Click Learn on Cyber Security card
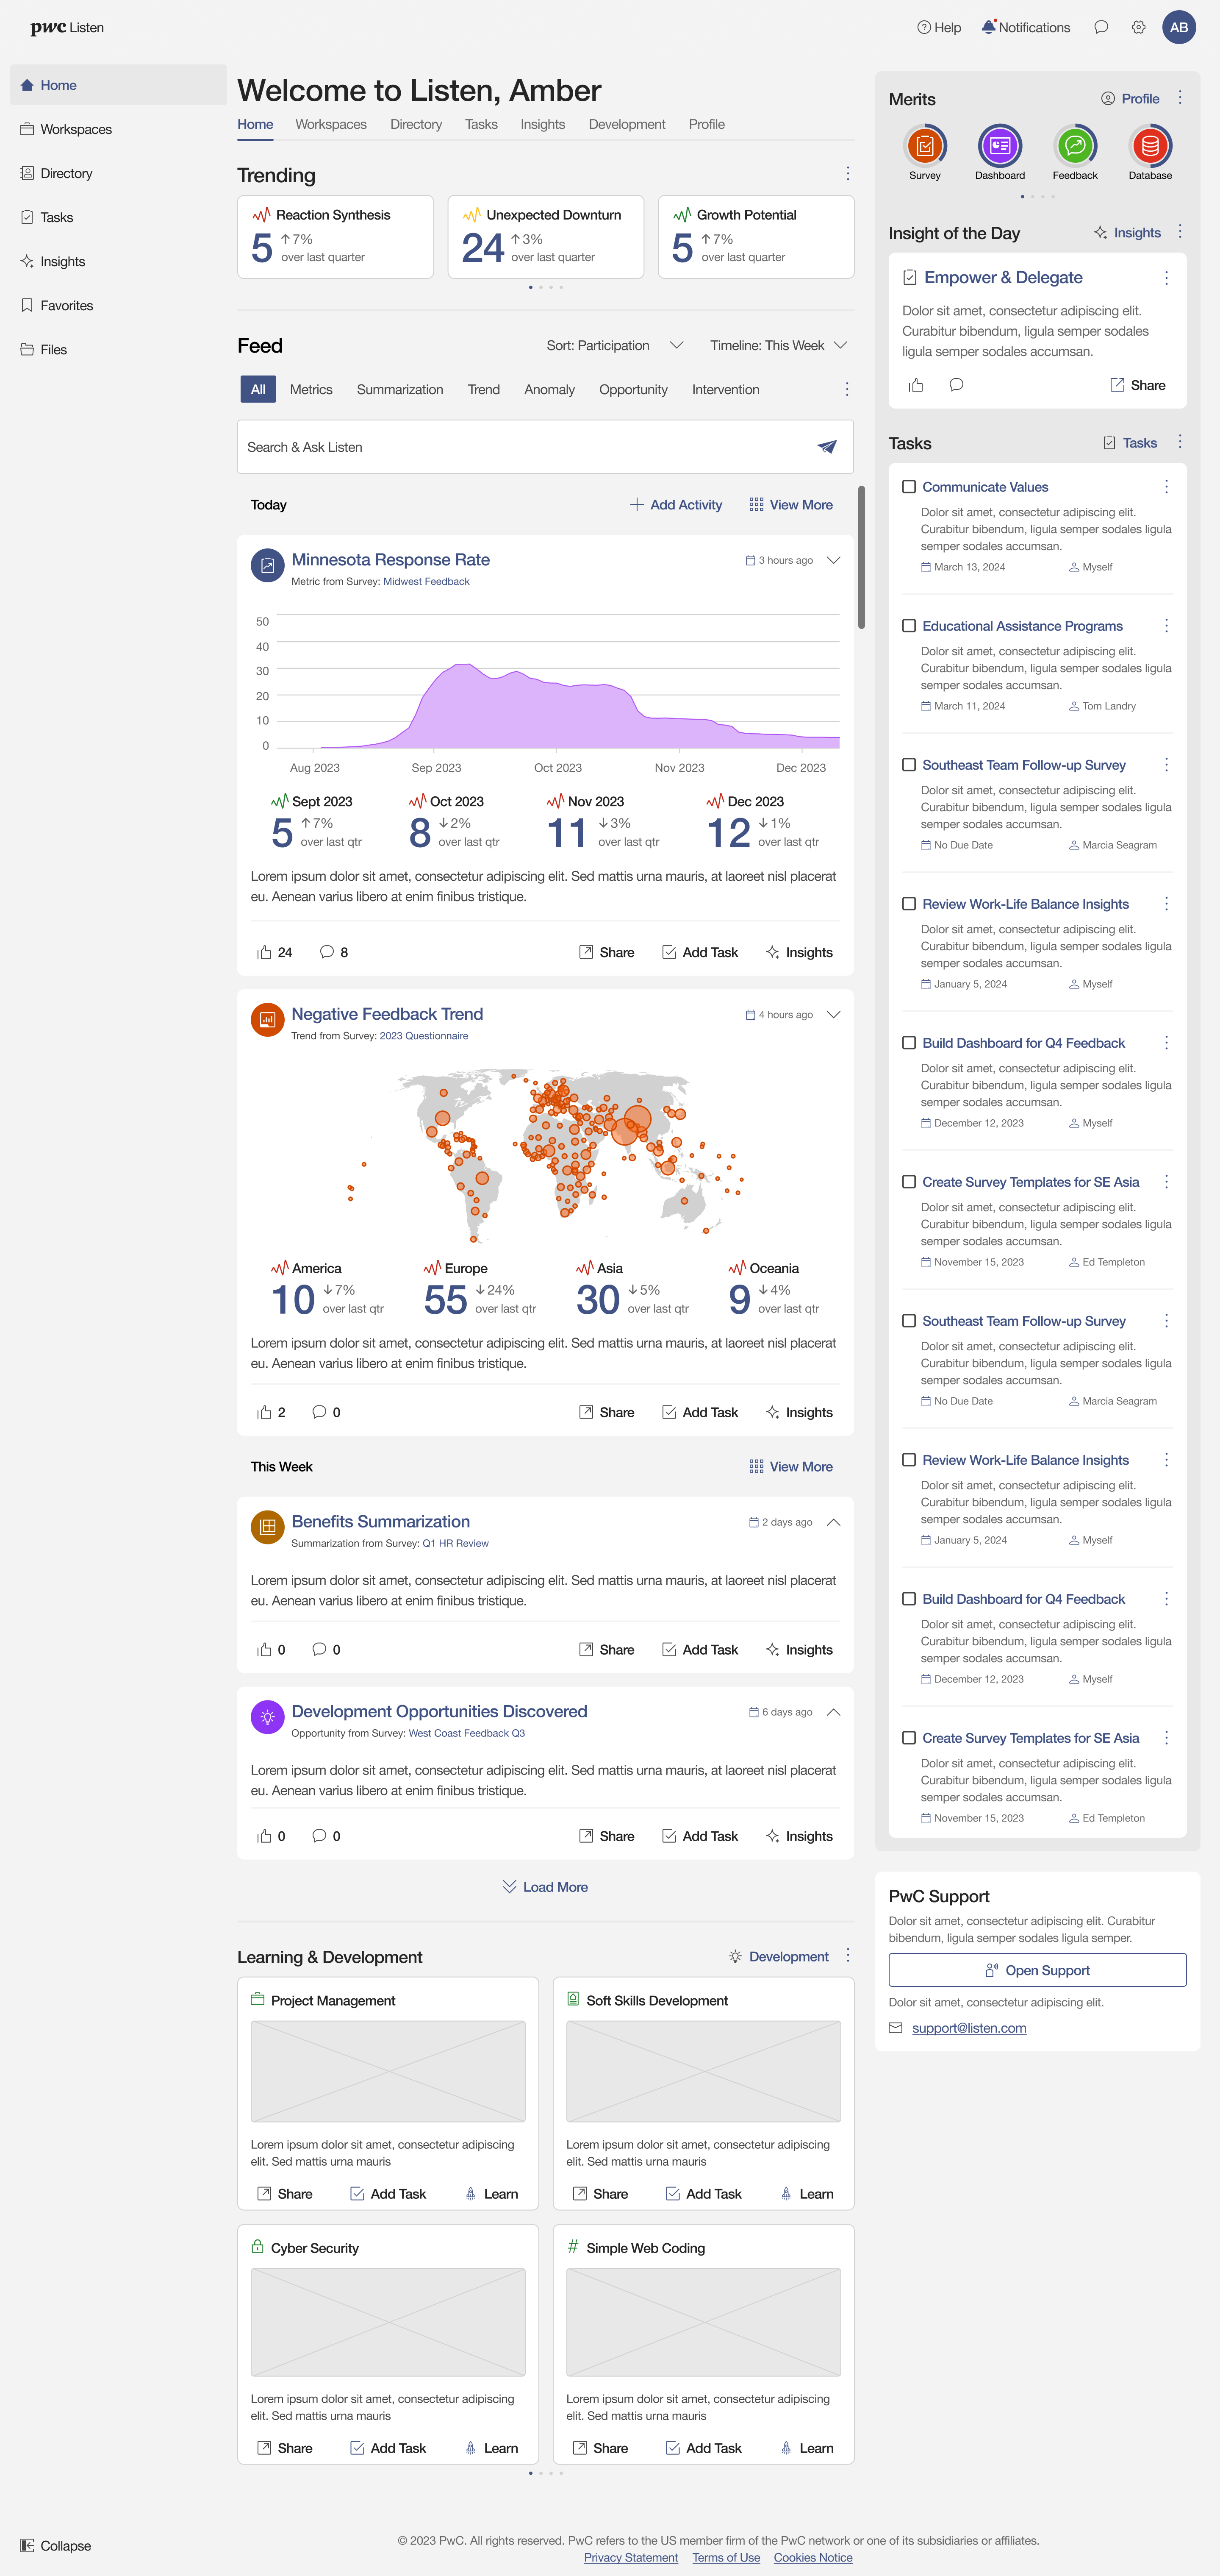 pyautogui.click(x=491, y=2448)
